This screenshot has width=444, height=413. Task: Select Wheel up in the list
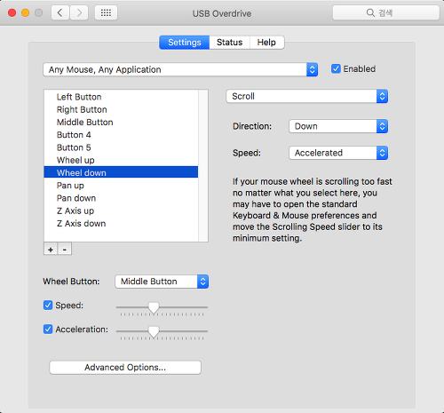coord(121,160)
